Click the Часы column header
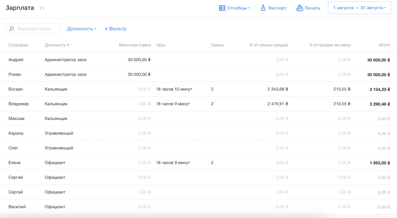 [x=161, y=45]
